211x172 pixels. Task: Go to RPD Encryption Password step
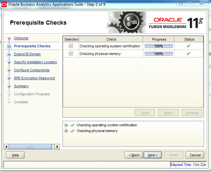pyautogui.click(x=35, y=78)
